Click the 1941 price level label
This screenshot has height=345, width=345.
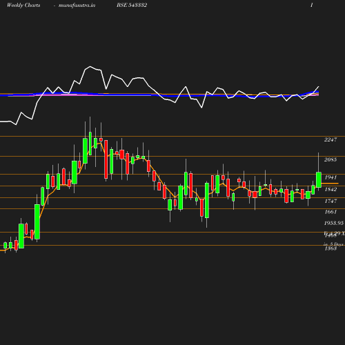point(331,177)
